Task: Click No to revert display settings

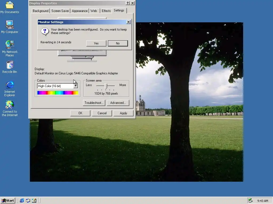Action: pyautogui.click(x=118, y=43)
